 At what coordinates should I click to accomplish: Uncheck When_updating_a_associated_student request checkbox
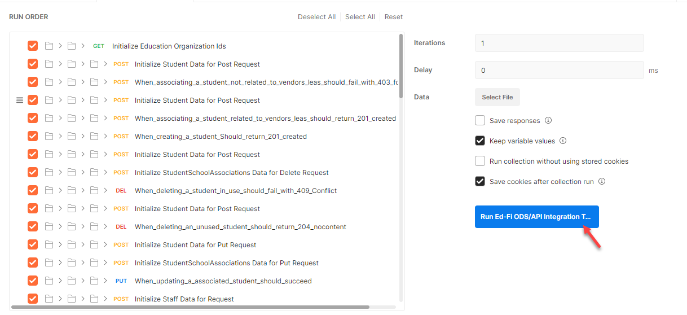pyautogui.click(x=33, y=281)
